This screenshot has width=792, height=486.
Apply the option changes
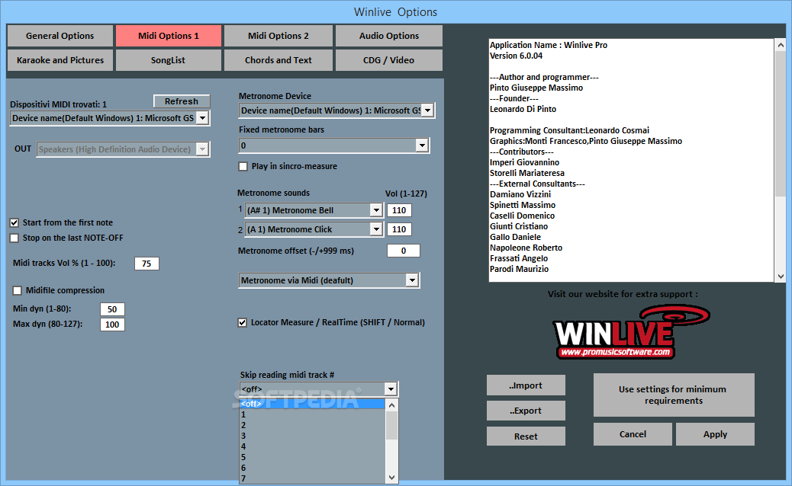(715, 434)
